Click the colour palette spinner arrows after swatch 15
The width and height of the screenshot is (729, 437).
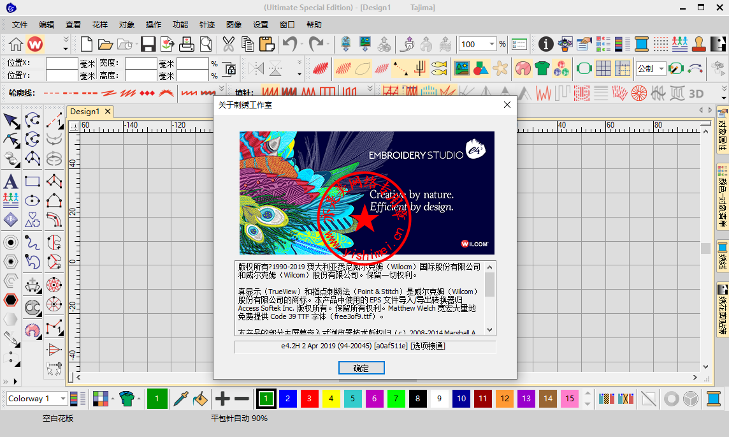(587, 398)
